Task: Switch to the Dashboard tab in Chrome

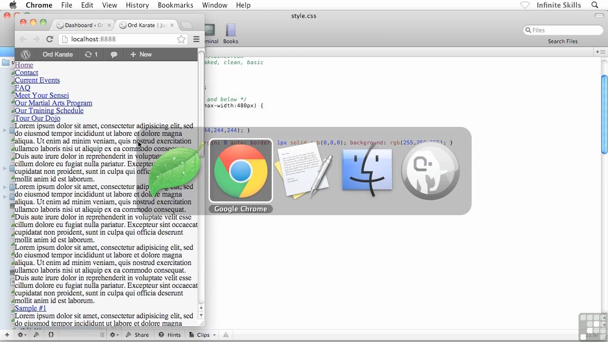Action: [x=84, y=25]
